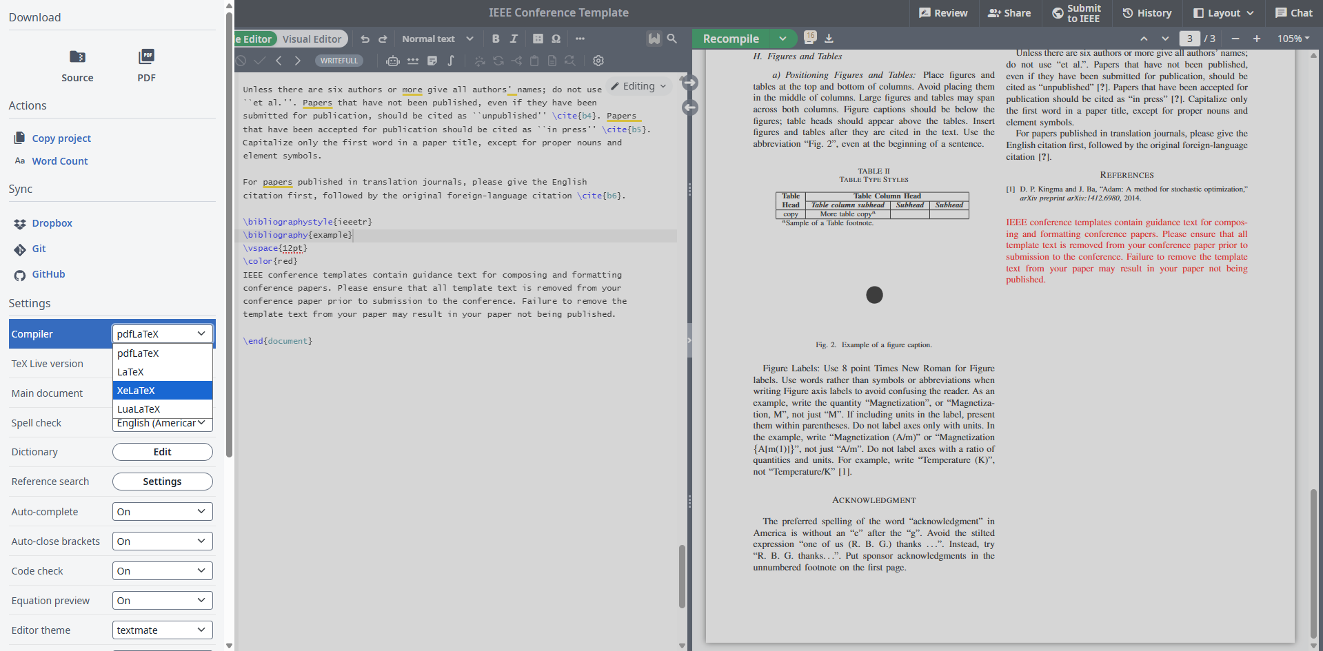This screenshot has width=1323, height=651.
Task: Click the Bold formatting icon
Action: coord(495,39)
